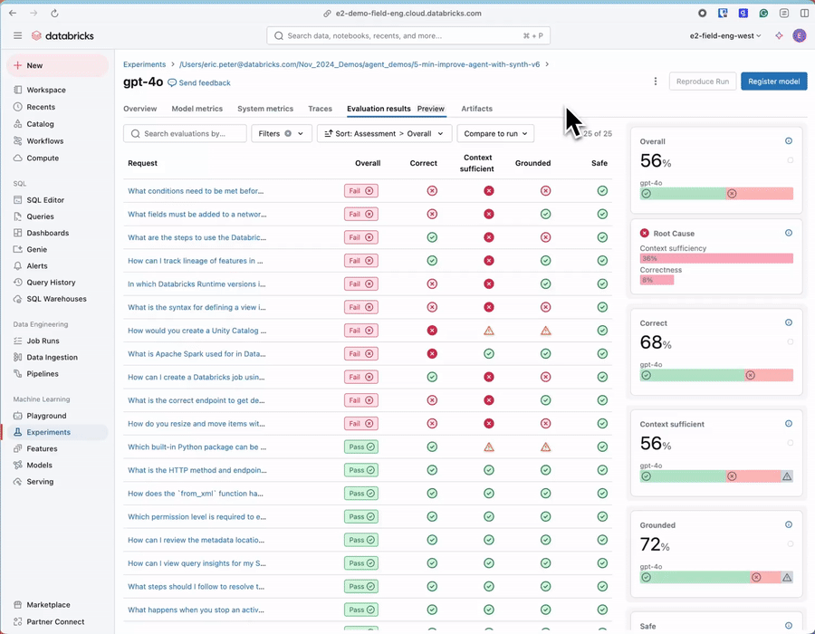
Task: Toggle the circle selector on Context sufficient card
Action: (790, 443)
